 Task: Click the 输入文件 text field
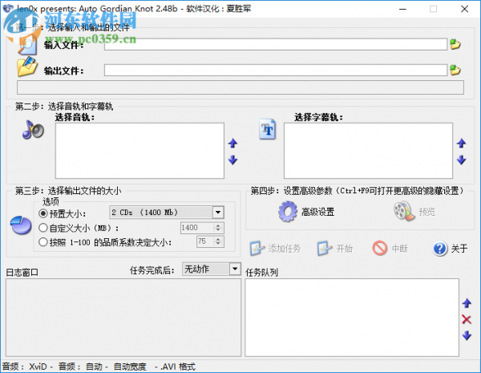pyautogui.click(x=276, y=44)
